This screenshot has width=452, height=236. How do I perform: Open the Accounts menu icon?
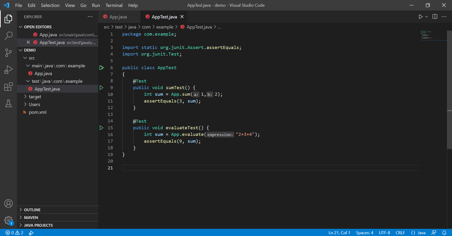click(8, 204)
